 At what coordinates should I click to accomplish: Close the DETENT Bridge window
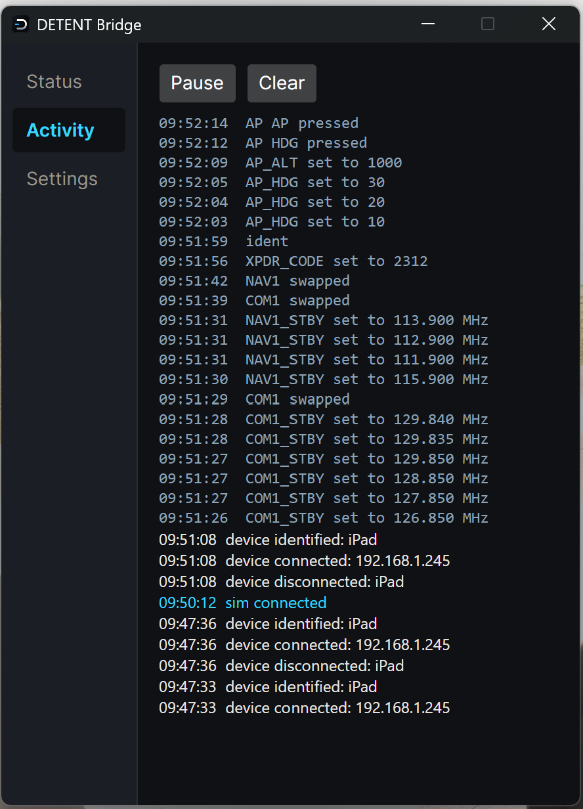[549, 24]
